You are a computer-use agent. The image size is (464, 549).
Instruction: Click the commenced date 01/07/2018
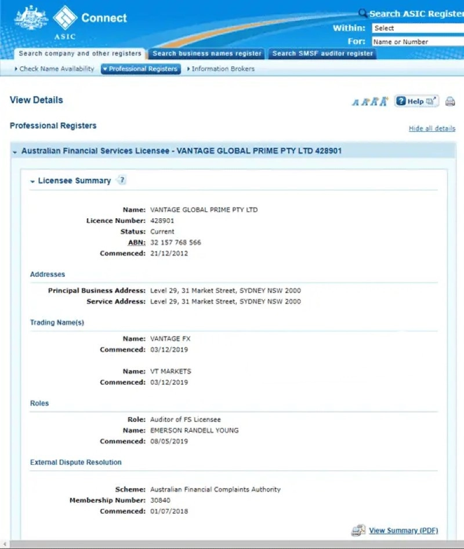point(169,511)
